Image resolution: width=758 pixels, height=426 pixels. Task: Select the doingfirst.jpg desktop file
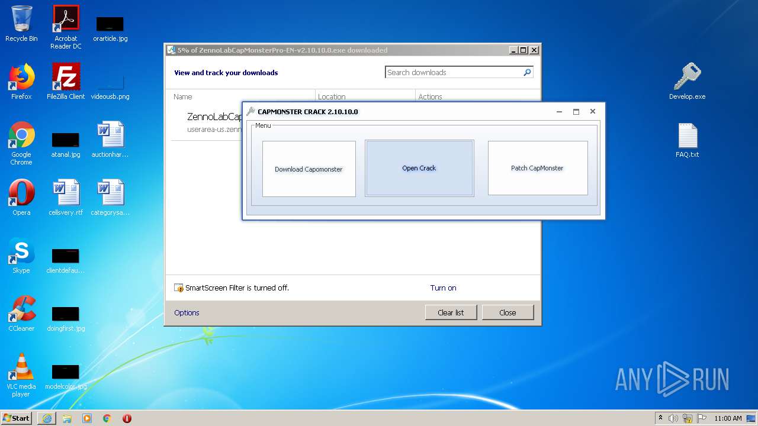(66, 318)
